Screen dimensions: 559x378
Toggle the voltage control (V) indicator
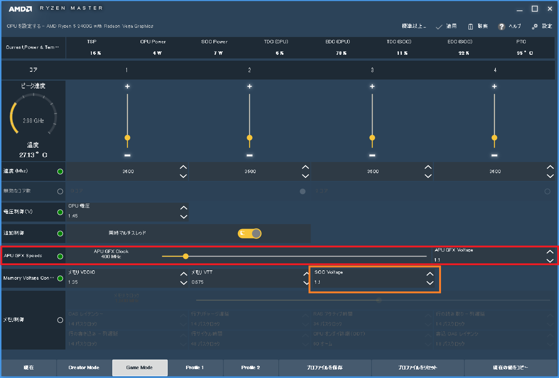coord(60,212)
